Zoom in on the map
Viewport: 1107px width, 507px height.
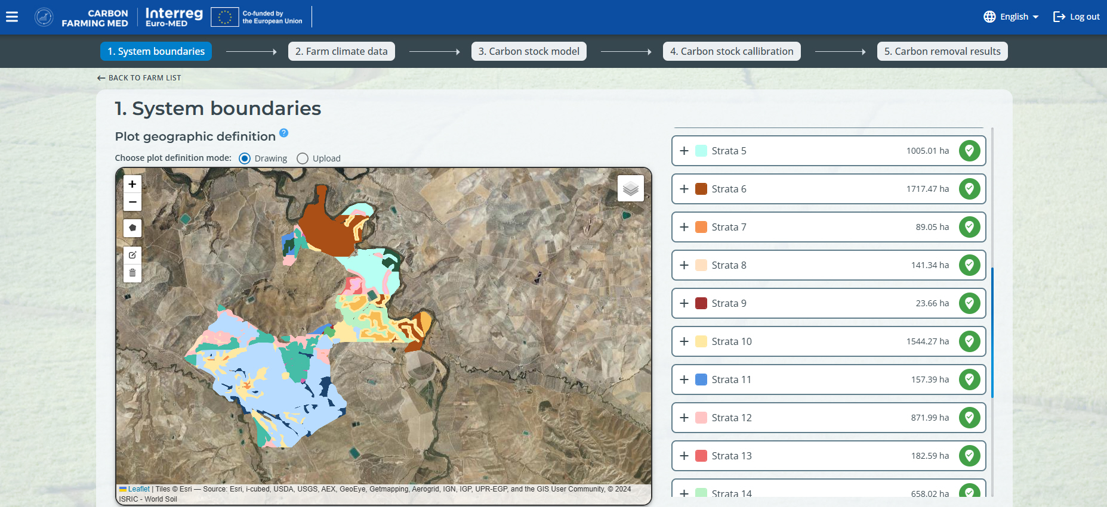click(132, 184)
